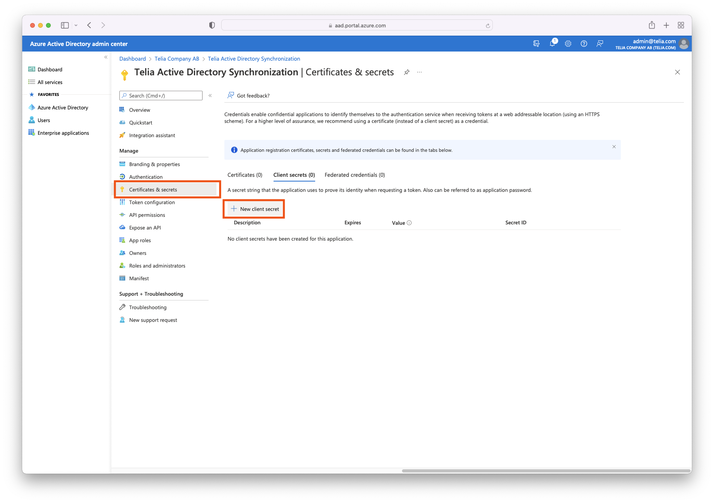Click Telia Active Directory Synchronization breadcrumb
This screenshot has height=503, width=714.
point(254,59)
